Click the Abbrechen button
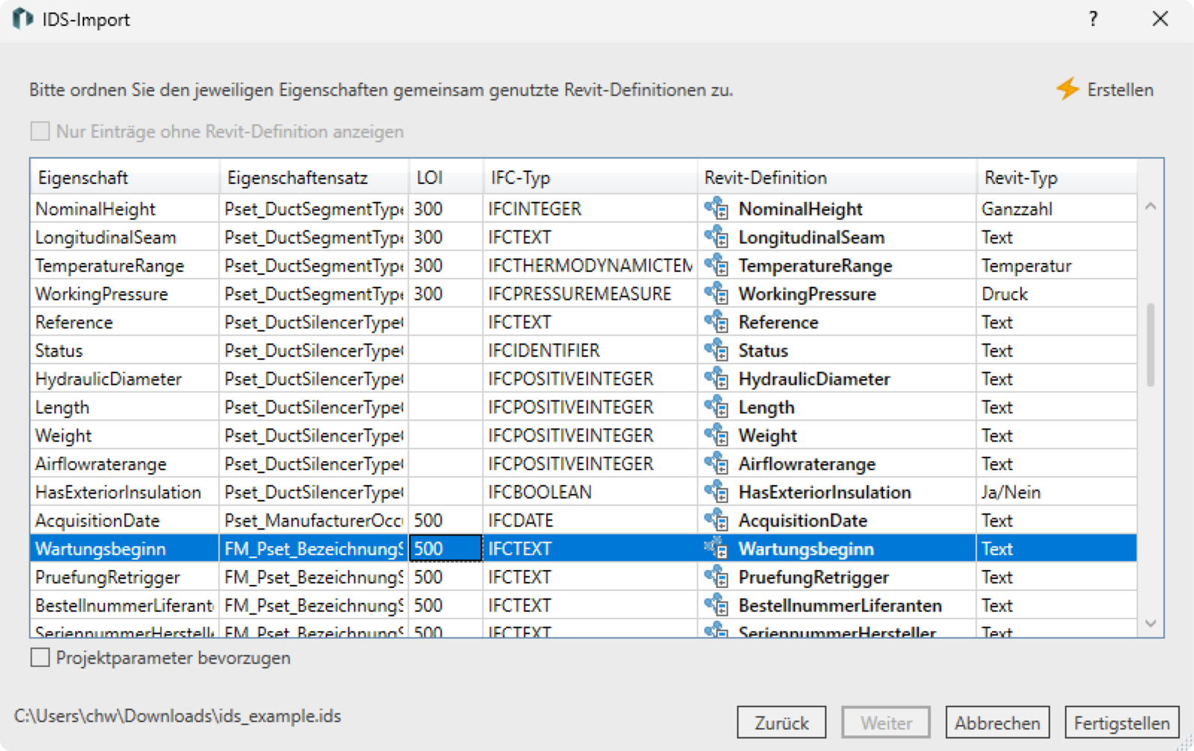 click(997, 722)
